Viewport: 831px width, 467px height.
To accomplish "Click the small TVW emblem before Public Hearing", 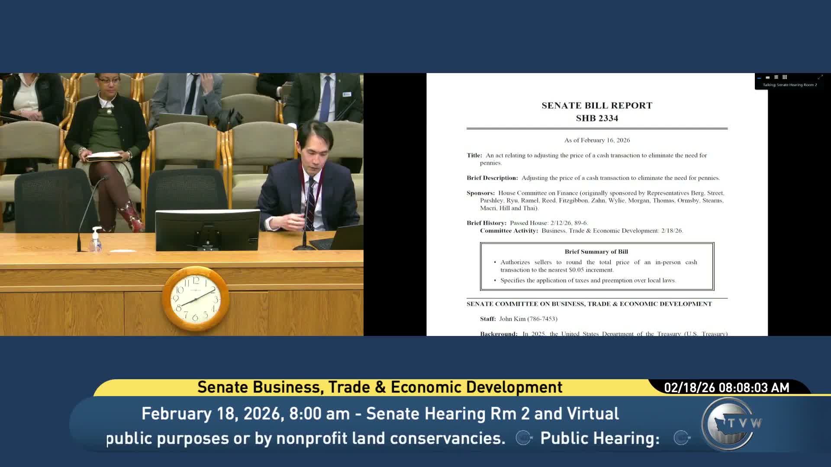I will pyautogui.click(x=524, y=438).
